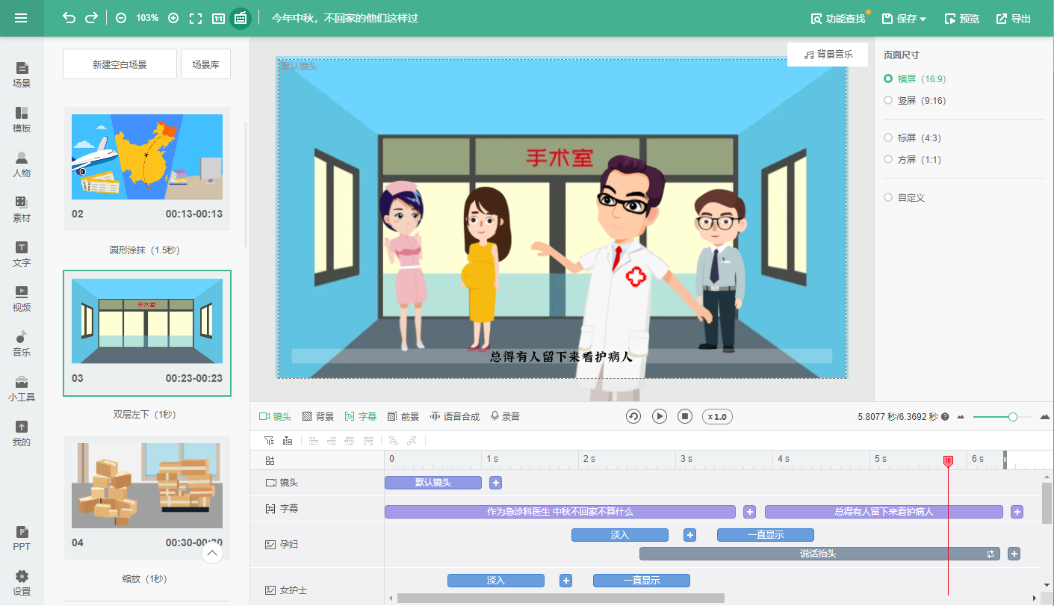Open 语音合成 voice synthesis
This screenshot has width=1054, height=606.
click(454, 416)
